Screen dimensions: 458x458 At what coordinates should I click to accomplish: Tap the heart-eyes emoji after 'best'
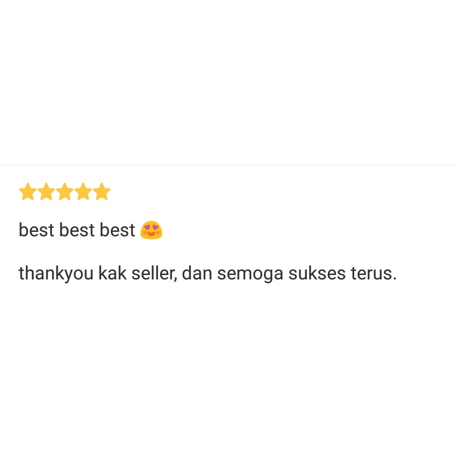pos(151,230)
